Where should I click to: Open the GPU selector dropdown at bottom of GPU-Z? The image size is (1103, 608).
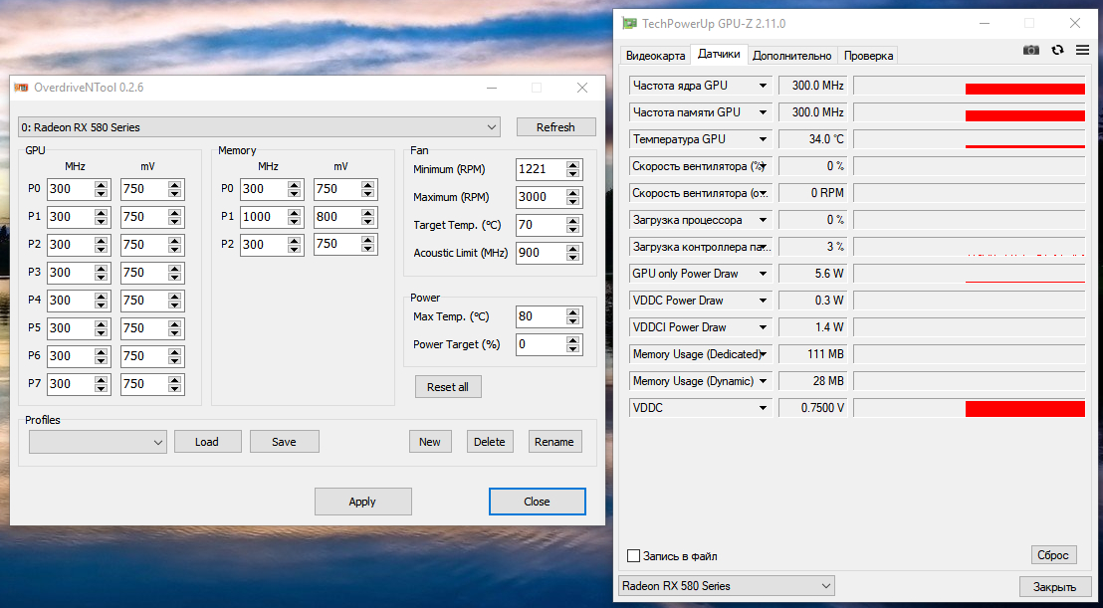pos(726,585)
